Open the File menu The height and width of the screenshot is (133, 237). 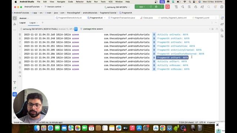39,1
